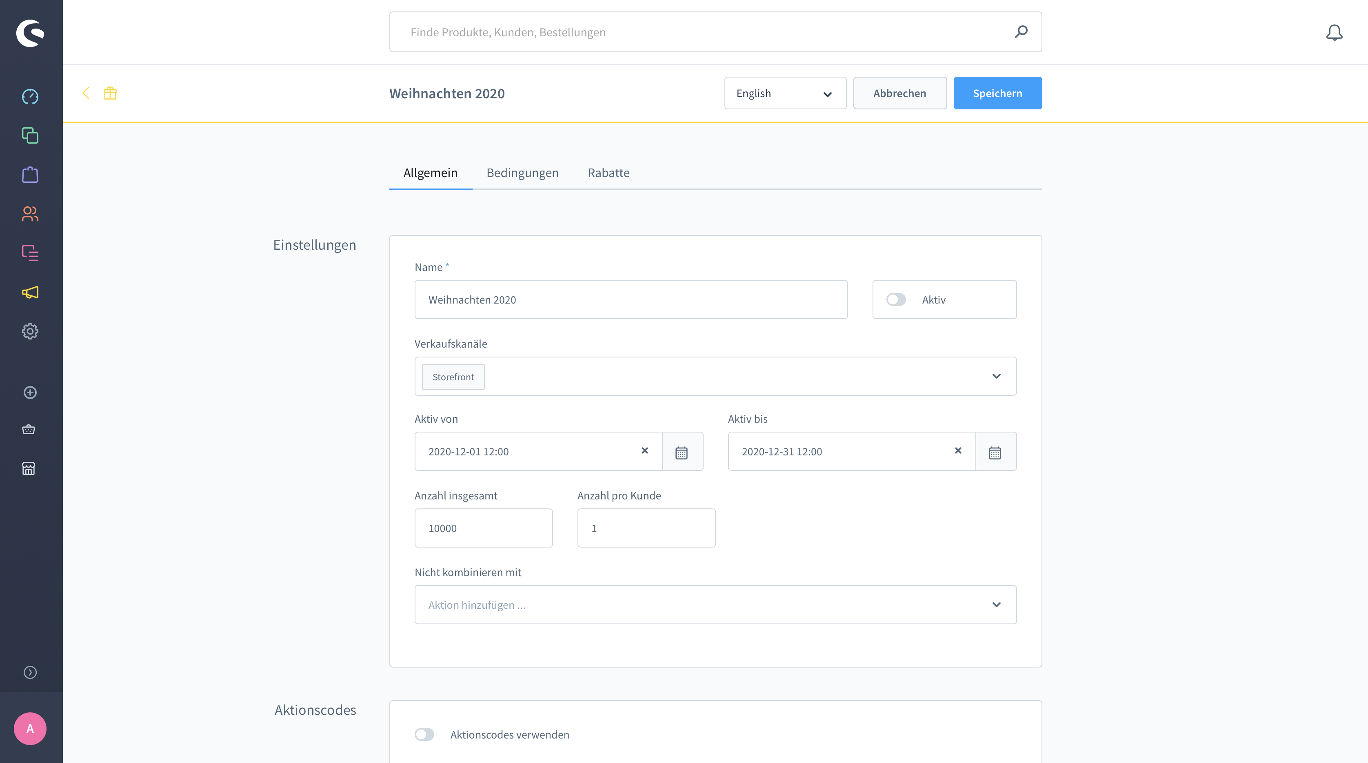
Task: Open notifications bell icon
Action: coord(1334,33)
